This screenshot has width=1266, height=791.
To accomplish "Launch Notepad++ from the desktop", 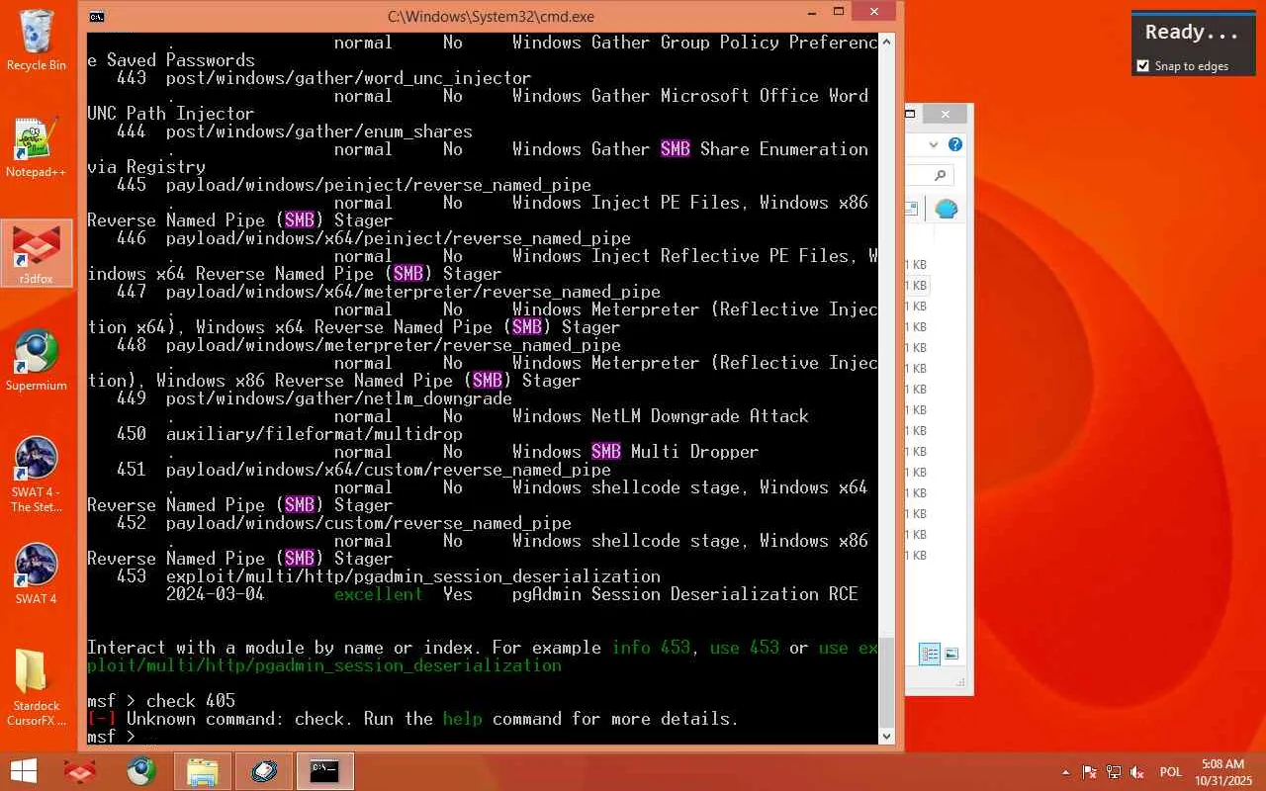I will (37, 148).
